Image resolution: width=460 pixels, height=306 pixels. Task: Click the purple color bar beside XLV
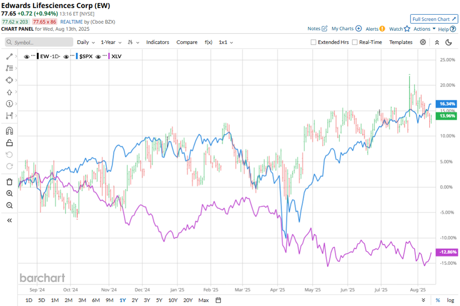point(109,56)
